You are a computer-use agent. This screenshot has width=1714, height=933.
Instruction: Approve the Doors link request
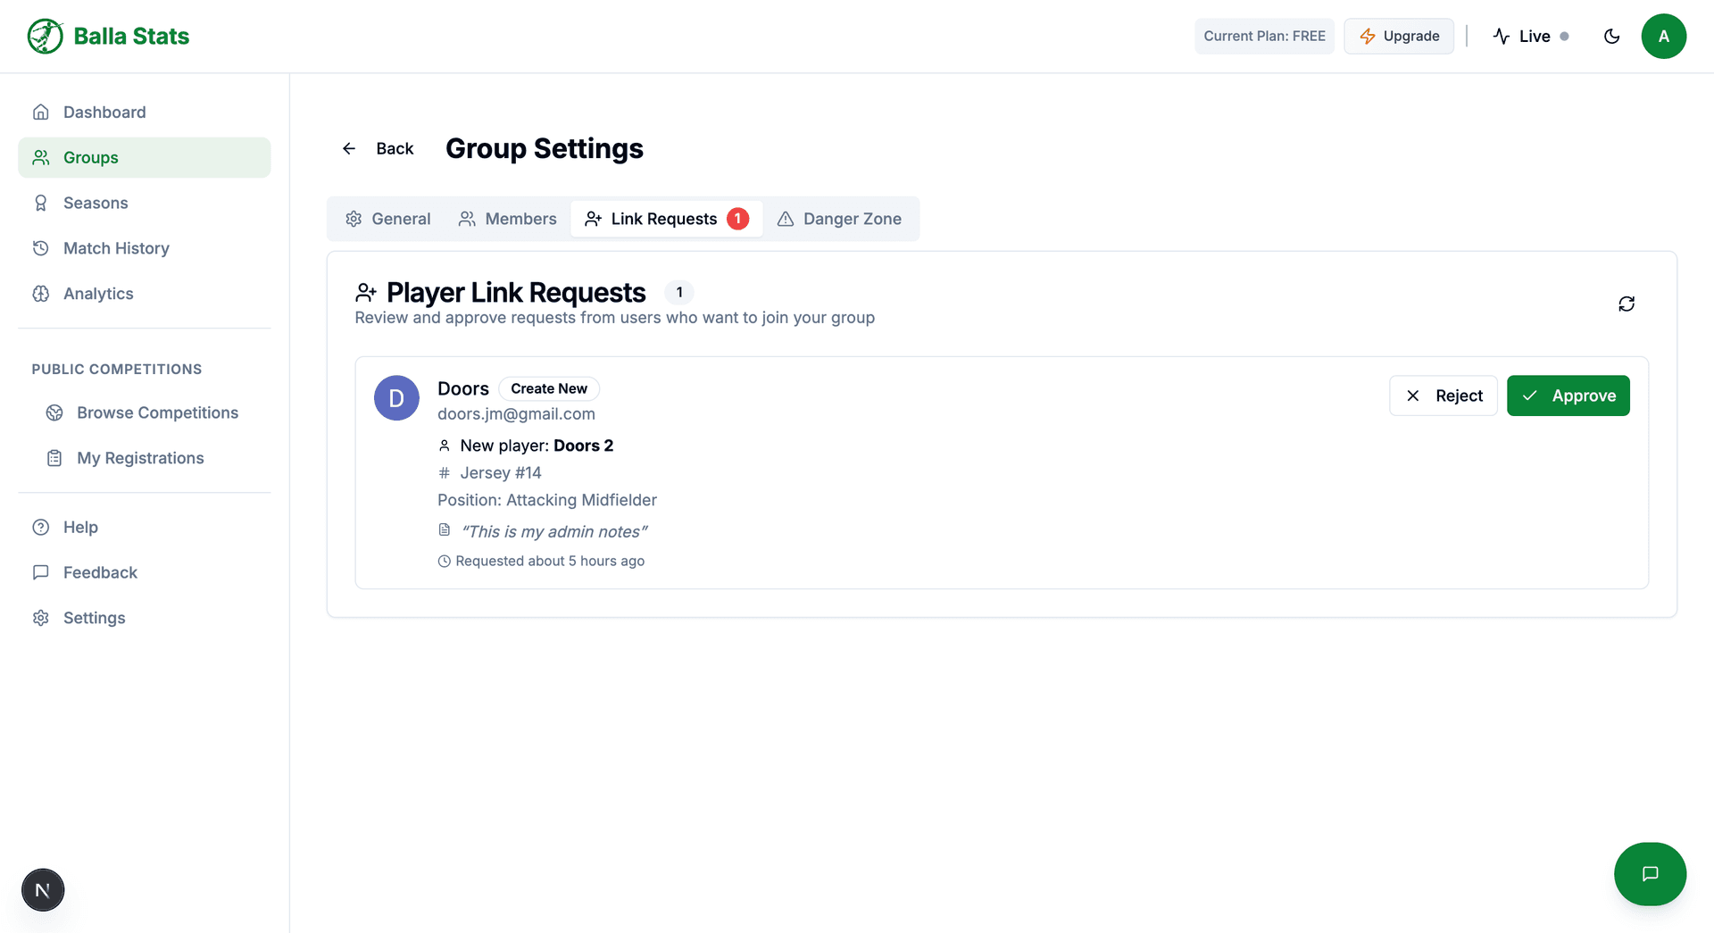pos(1568,396)
